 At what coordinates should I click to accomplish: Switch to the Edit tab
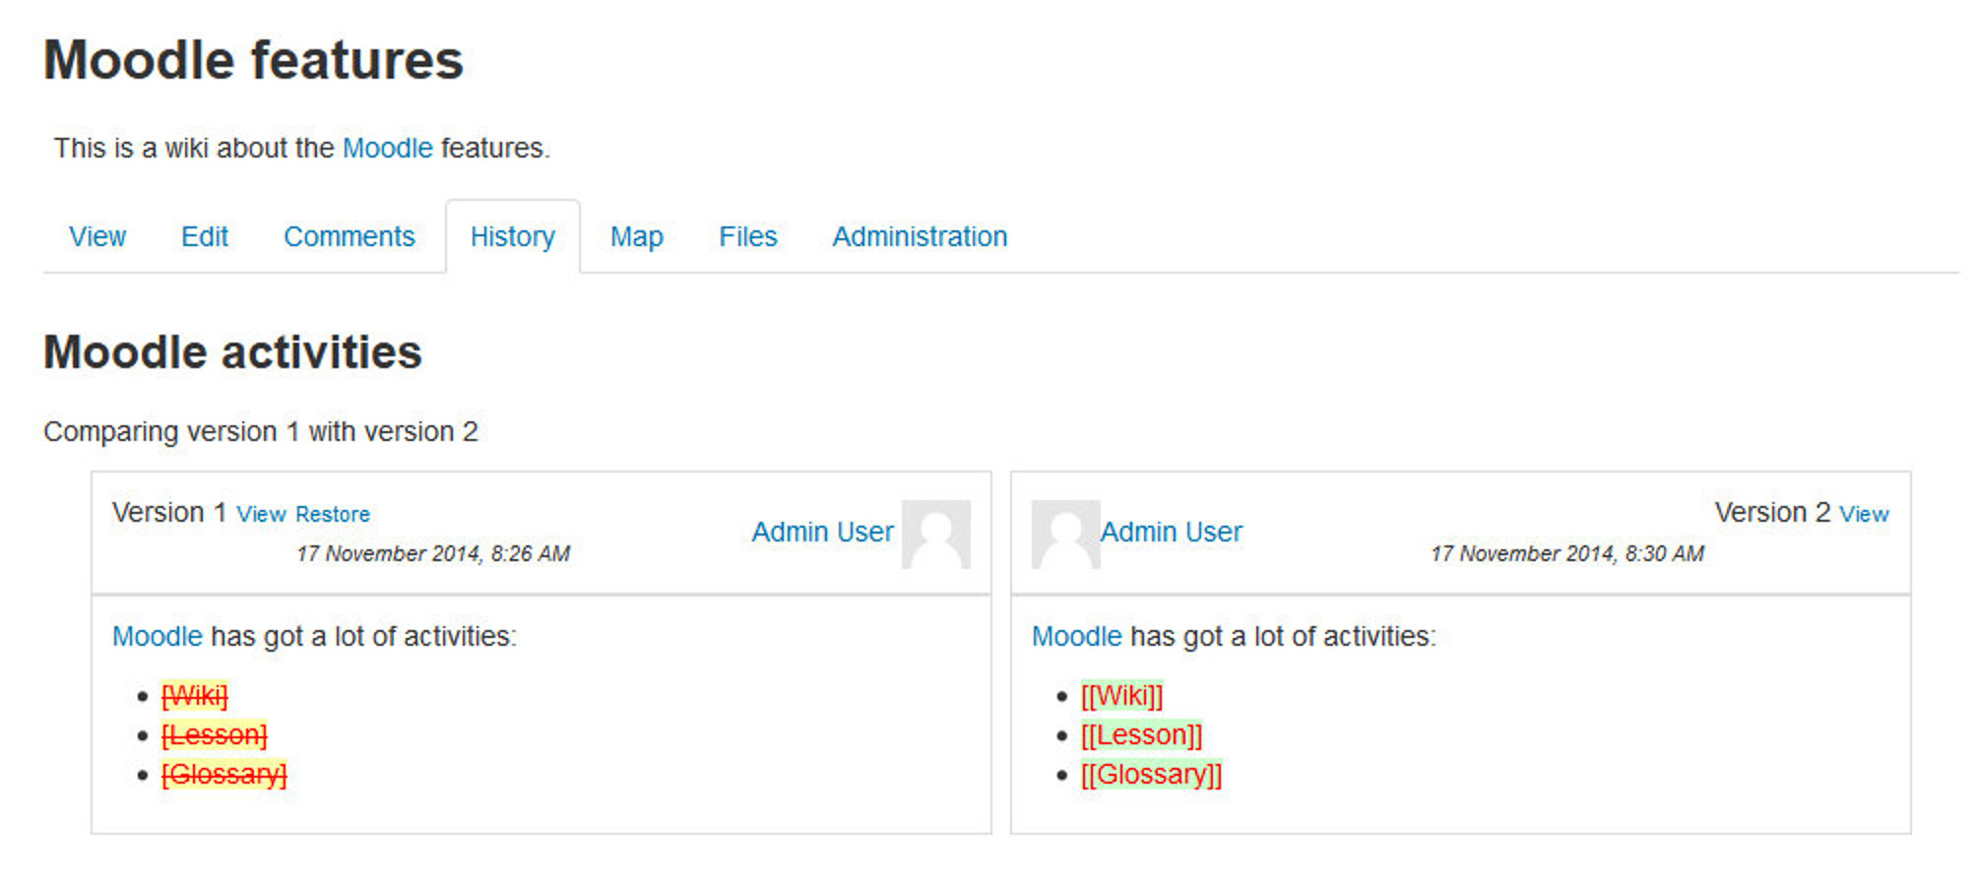pyautogui.click(x=204, y=237)
